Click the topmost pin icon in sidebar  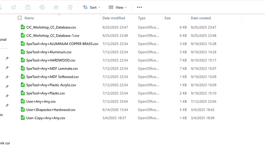click(7, 58)
